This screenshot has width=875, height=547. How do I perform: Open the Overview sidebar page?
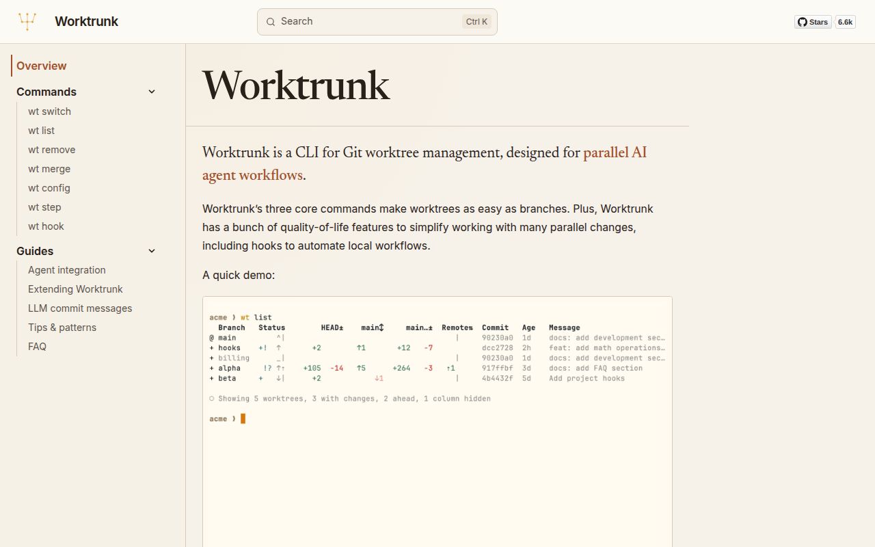point(42,66)
